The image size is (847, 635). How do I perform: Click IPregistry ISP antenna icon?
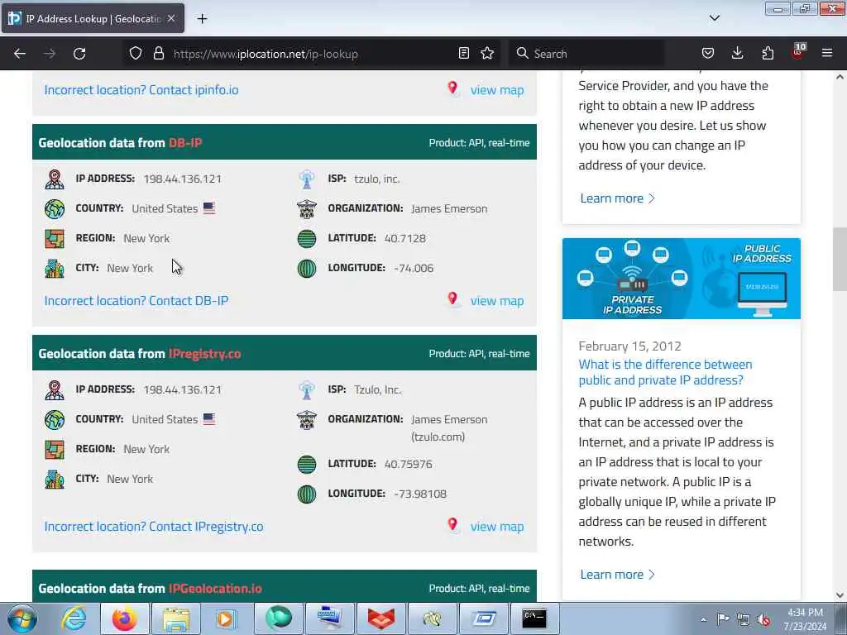pyautogui.click(x=307, y=390)
